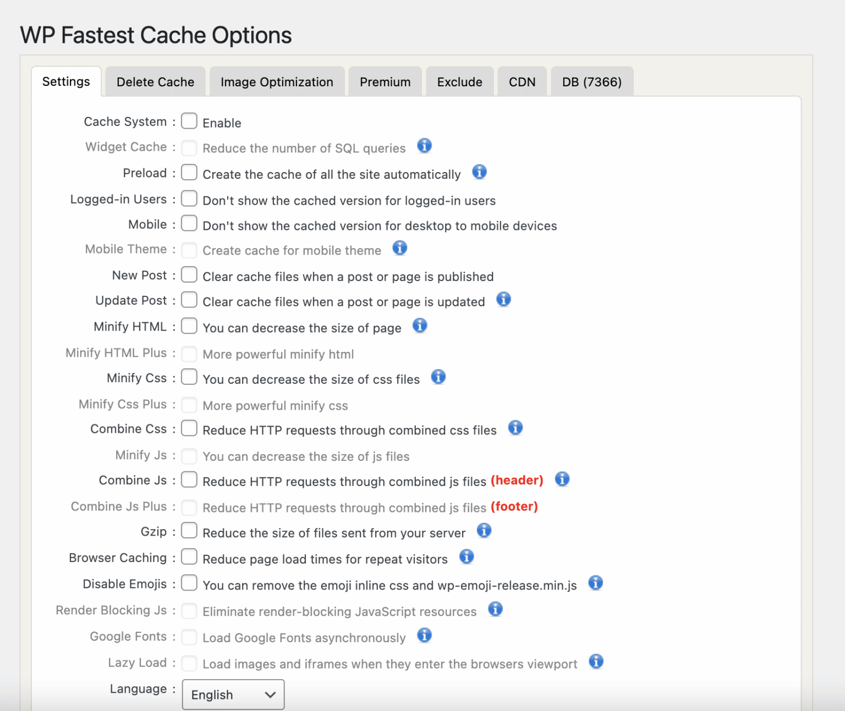Check the Preload option
This screenshot has height=711, width=845.
click(x=189, y=172)
